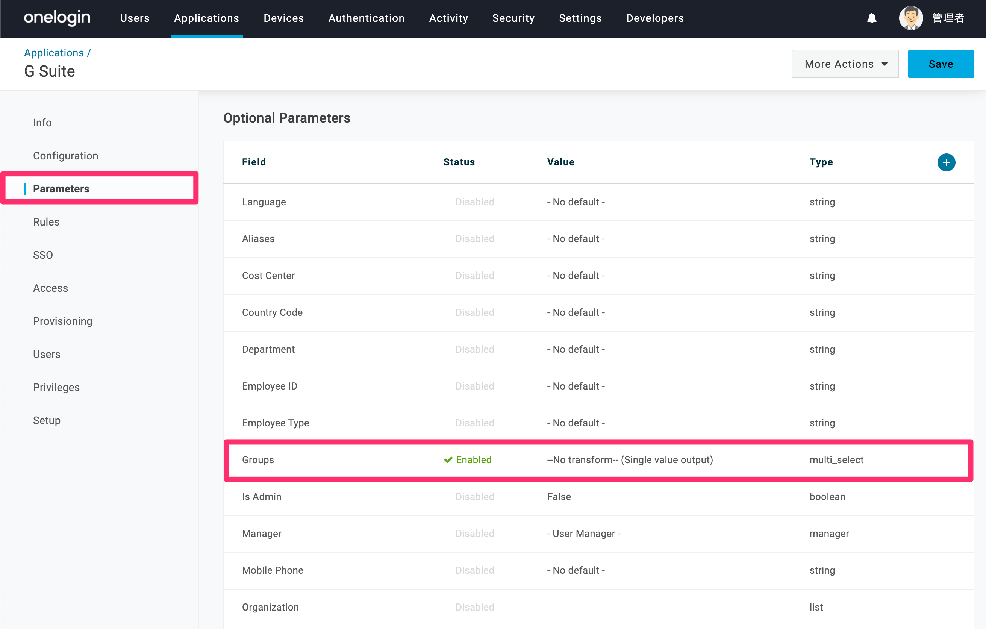The width and height of the screenshot is (986, 629).
Task: Open the Employee ID parameter row
Action: pyautogui.click(x=598, y=386)
